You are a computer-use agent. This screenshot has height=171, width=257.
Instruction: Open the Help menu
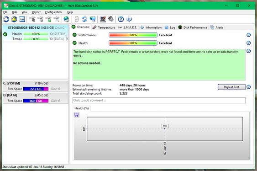pyautogui.click(x=70, y=12)
